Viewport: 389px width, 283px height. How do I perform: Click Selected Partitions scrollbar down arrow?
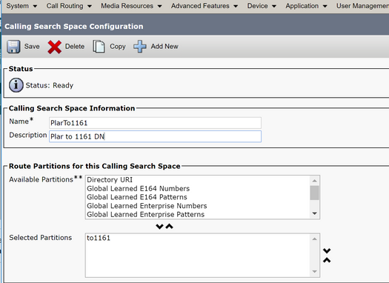click(x=315, y=272)
